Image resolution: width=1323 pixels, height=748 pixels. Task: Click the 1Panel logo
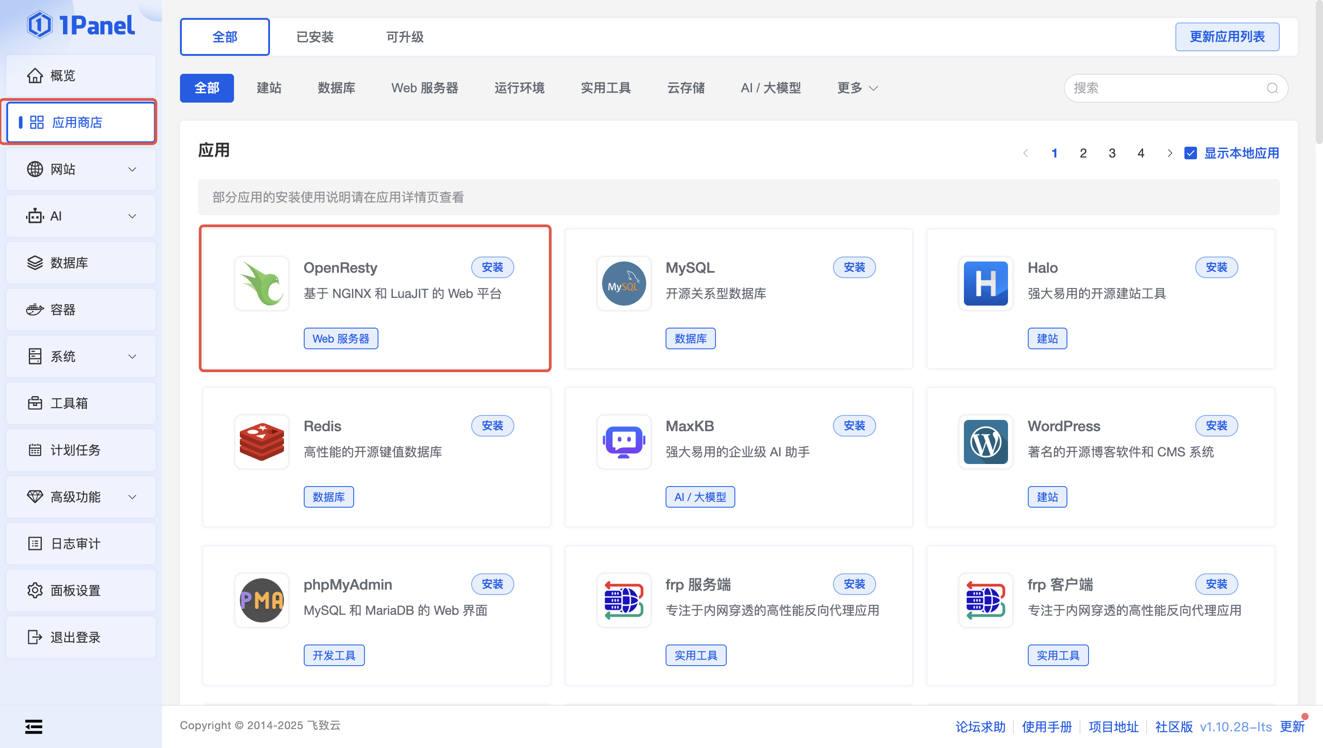81,25
